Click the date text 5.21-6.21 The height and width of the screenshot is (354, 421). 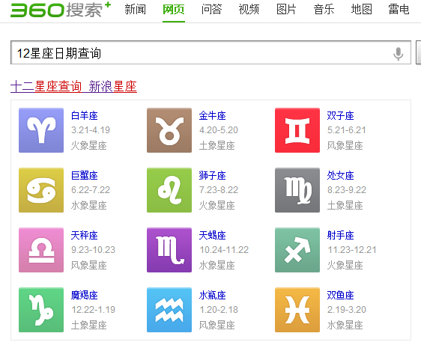click(347, 130)
